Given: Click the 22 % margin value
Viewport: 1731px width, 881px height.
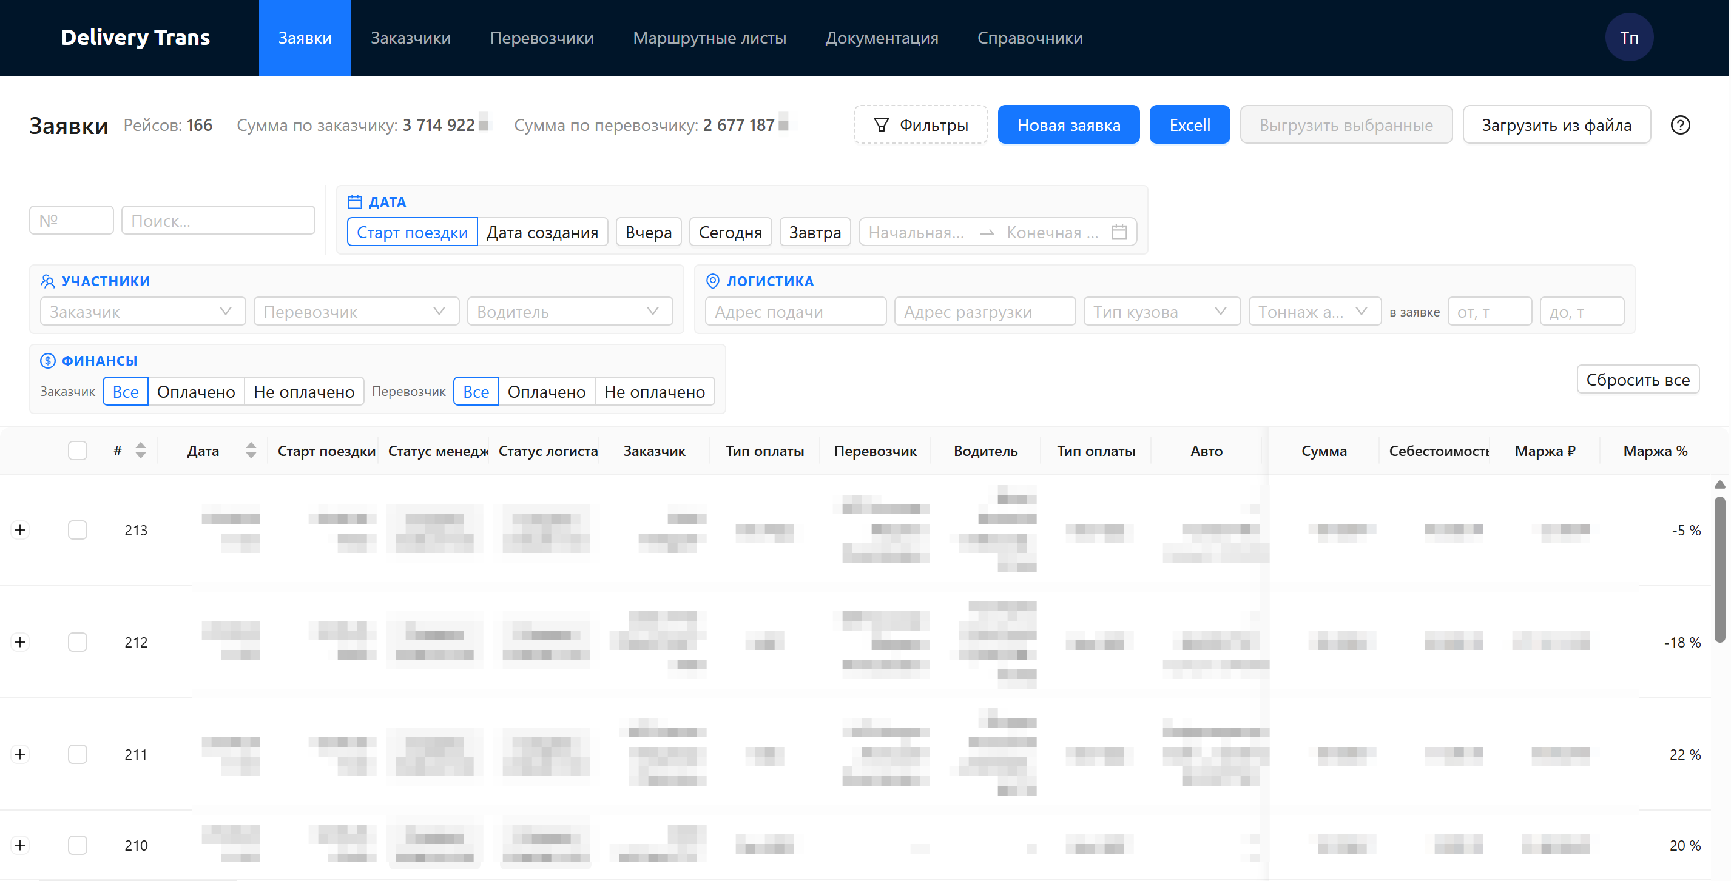Looking at the screenshot, I should tap(1685, 754).
